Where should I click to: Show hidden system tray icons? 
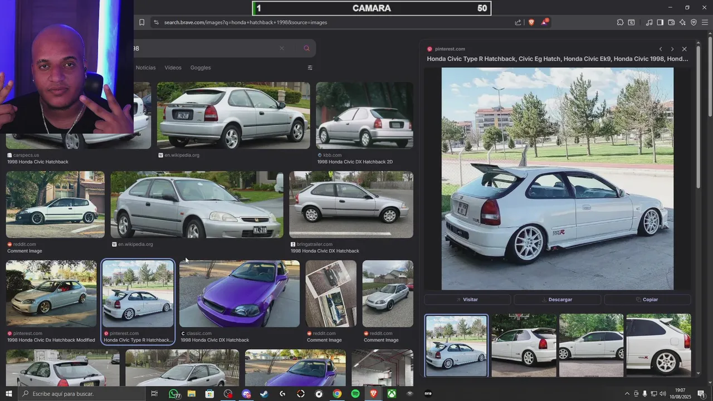click(x=627, y=394)
